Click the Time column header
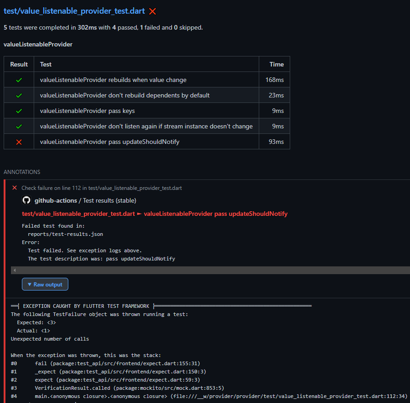410x403 pixels. [x=277, y=64]
